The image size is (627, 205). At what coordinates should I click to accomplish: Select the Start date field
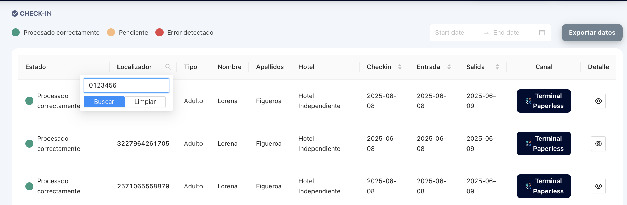coord(456,33)
